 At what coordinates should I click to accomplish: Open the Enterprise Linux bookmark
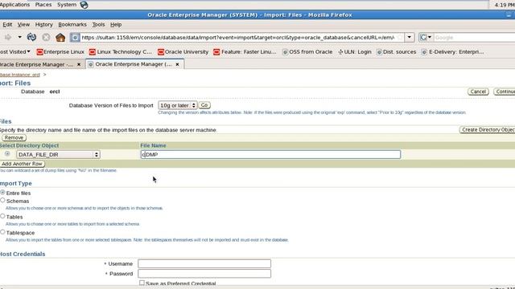(x=60, y=51)
